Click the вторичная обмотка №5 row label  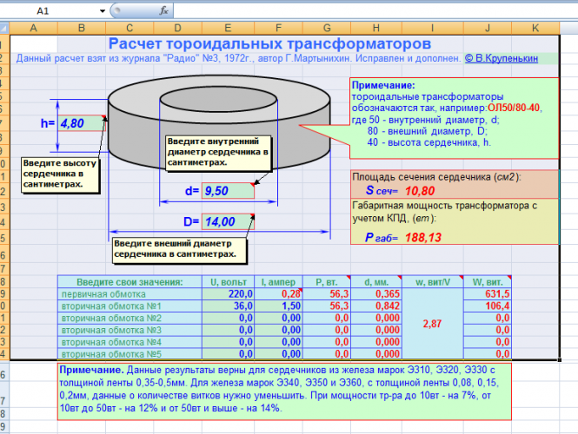pyautogui.click(x=130, y=354)
